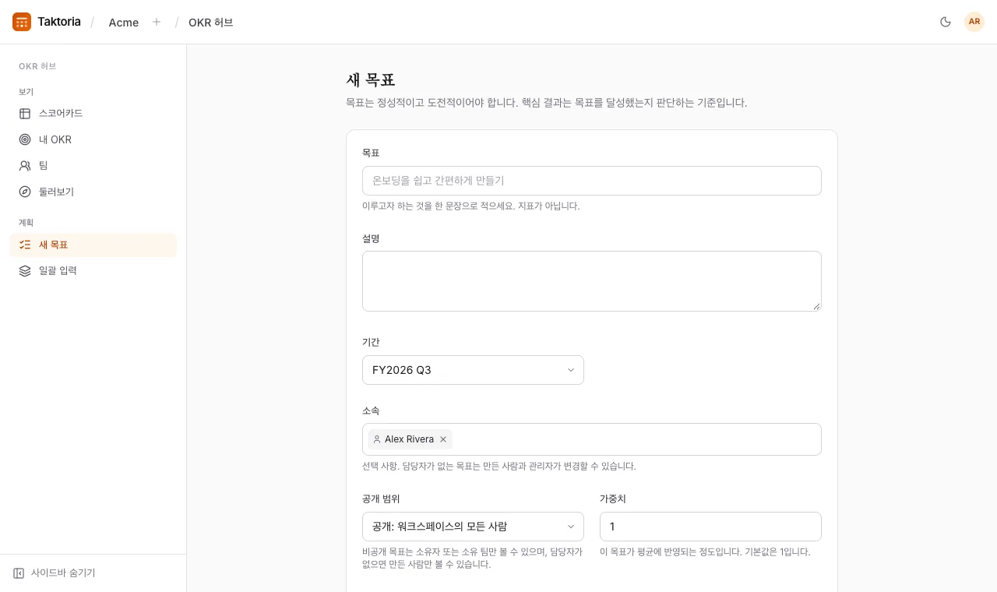Click the 둘러보기 compass icon
This screenshot has height=592, width=997.
coord(25,192)
